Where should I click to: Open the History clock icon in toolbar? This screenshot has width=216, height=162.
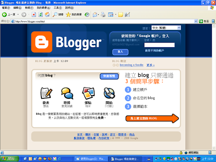(87, 14)
